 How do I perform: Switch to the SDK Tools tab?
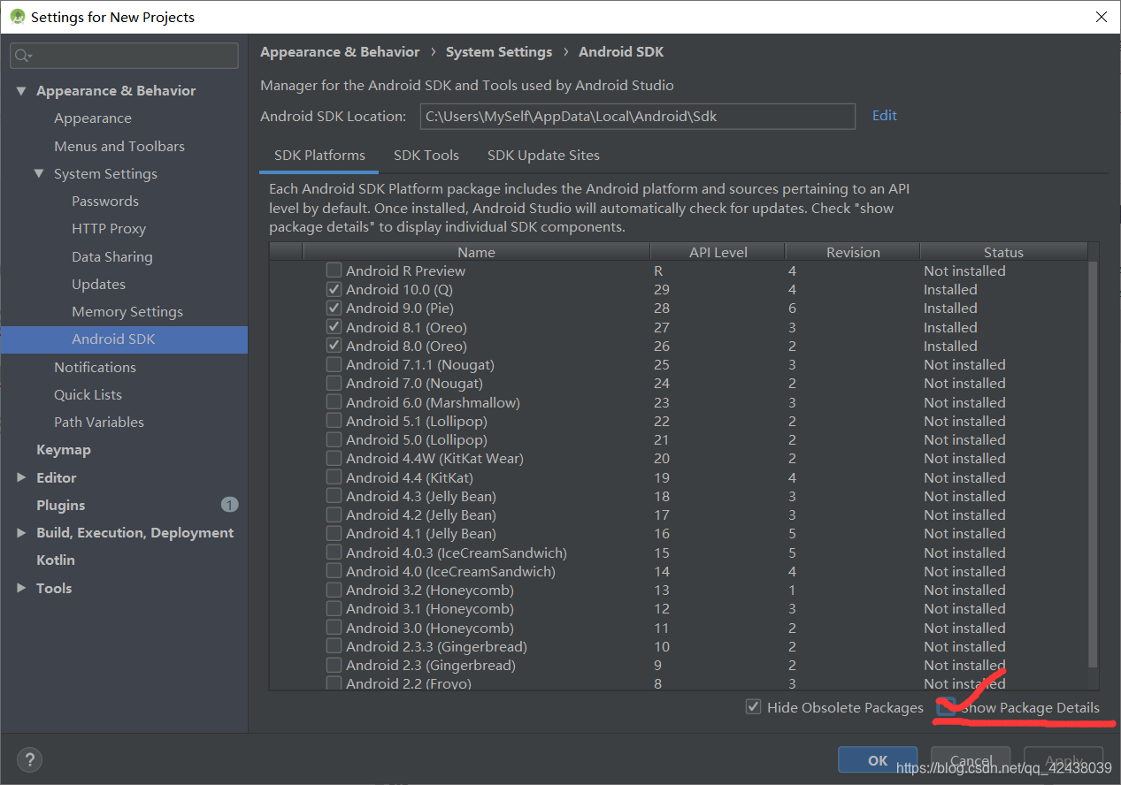pos(426,156)
